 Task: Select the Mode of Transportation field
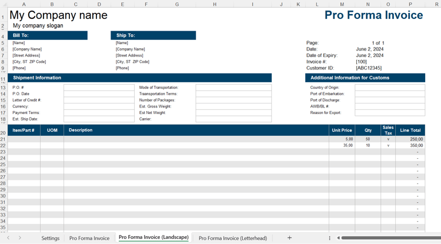[233, 88]
